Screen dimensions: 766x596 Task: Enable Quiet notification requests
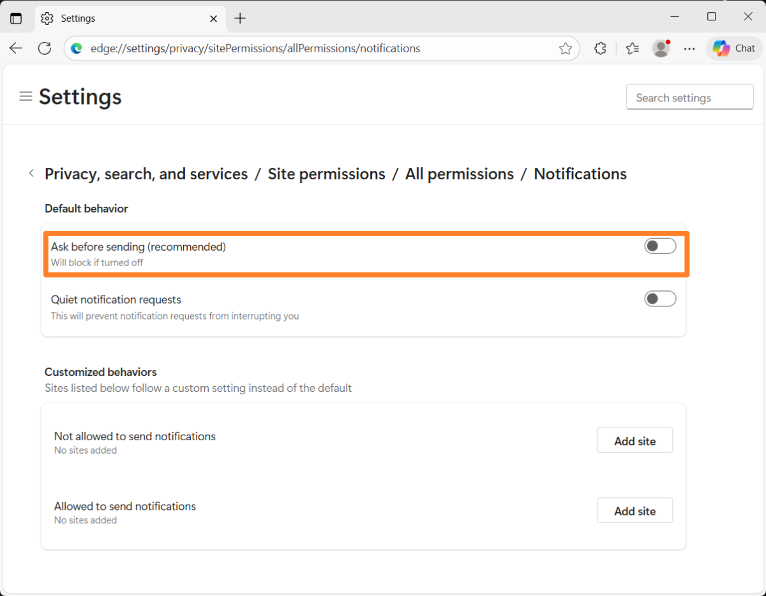click(660, 299)
